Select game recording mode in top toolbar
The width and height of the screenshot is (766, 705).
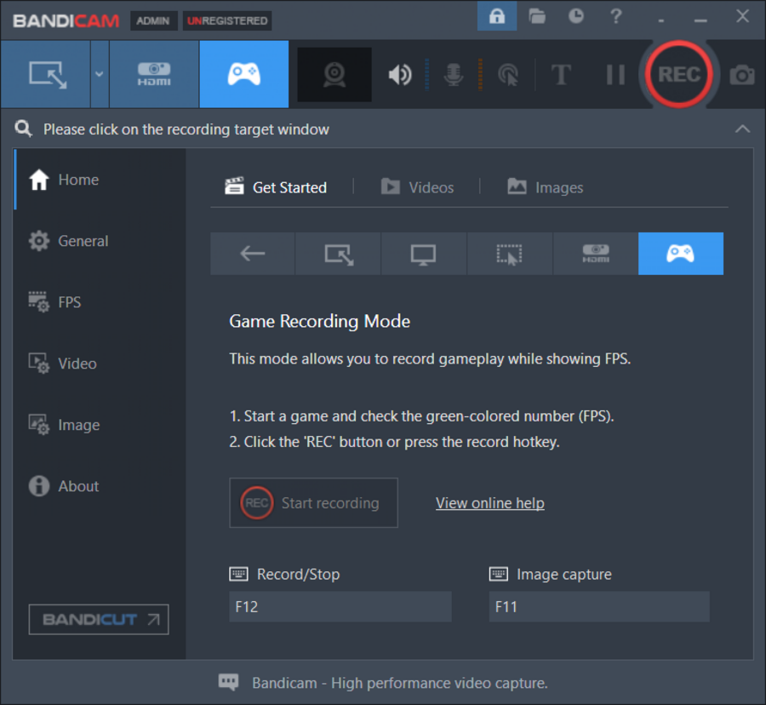point(243,74)
